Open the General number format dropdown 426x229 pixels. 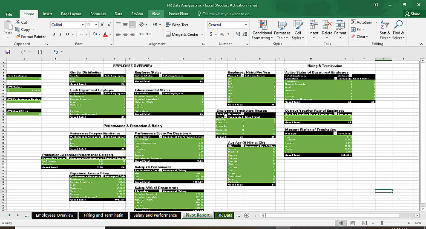pos(246,25)
